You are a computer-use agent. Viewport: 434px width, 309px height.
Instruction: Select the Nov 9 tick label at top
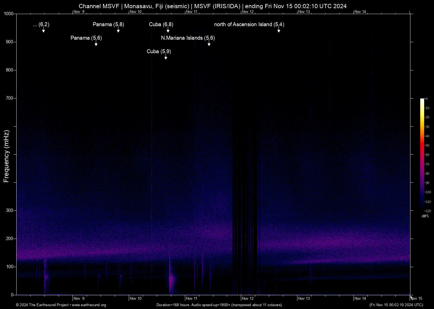pyautogui.click(x=80, y=12)
